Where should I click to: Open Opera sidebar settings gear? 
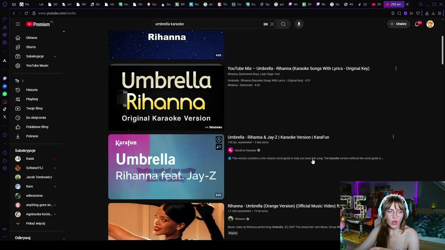tap(5, 168)
